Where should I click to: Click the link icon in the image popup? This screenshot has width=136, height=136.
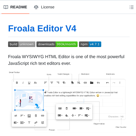point(43,116)
